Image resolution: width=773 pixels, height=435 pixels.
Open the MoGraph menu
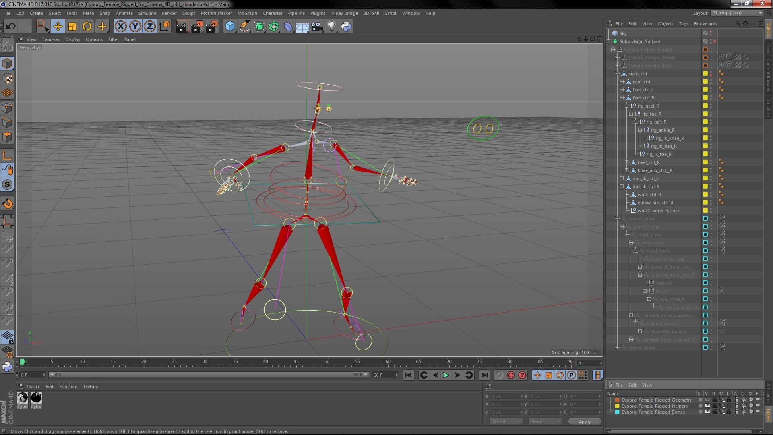(x=247, y=13)
